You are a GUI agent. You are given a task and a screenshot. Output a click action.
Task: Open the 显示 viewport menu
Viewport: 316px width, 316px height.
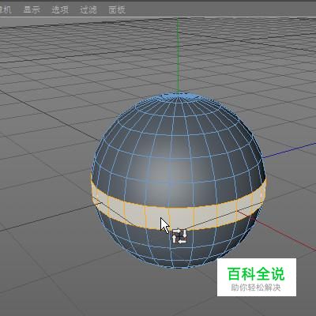click(x=32, y=9)
